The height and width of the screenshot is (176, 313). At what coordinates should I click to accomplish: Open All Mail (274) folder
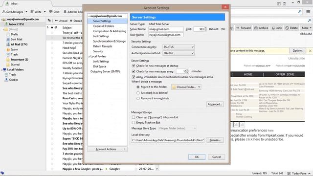[19, 44]
